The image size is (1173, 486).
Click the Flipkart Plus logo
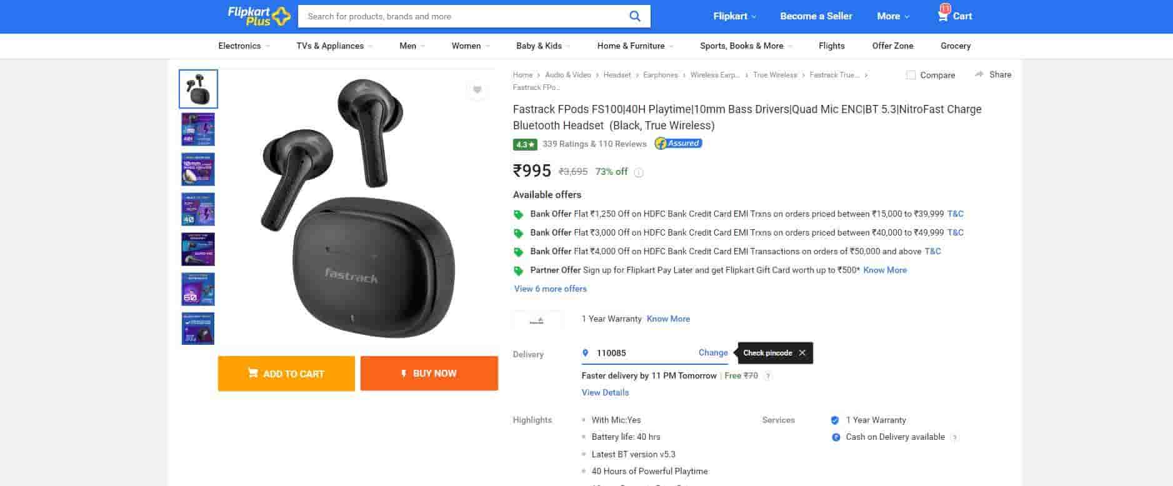pos(259,16)
